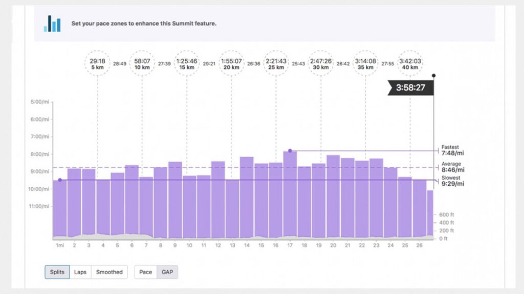Click the 15 km split marker circle
Image resolution: width=524 pixels, height=294 pixels.
point(187,62)
